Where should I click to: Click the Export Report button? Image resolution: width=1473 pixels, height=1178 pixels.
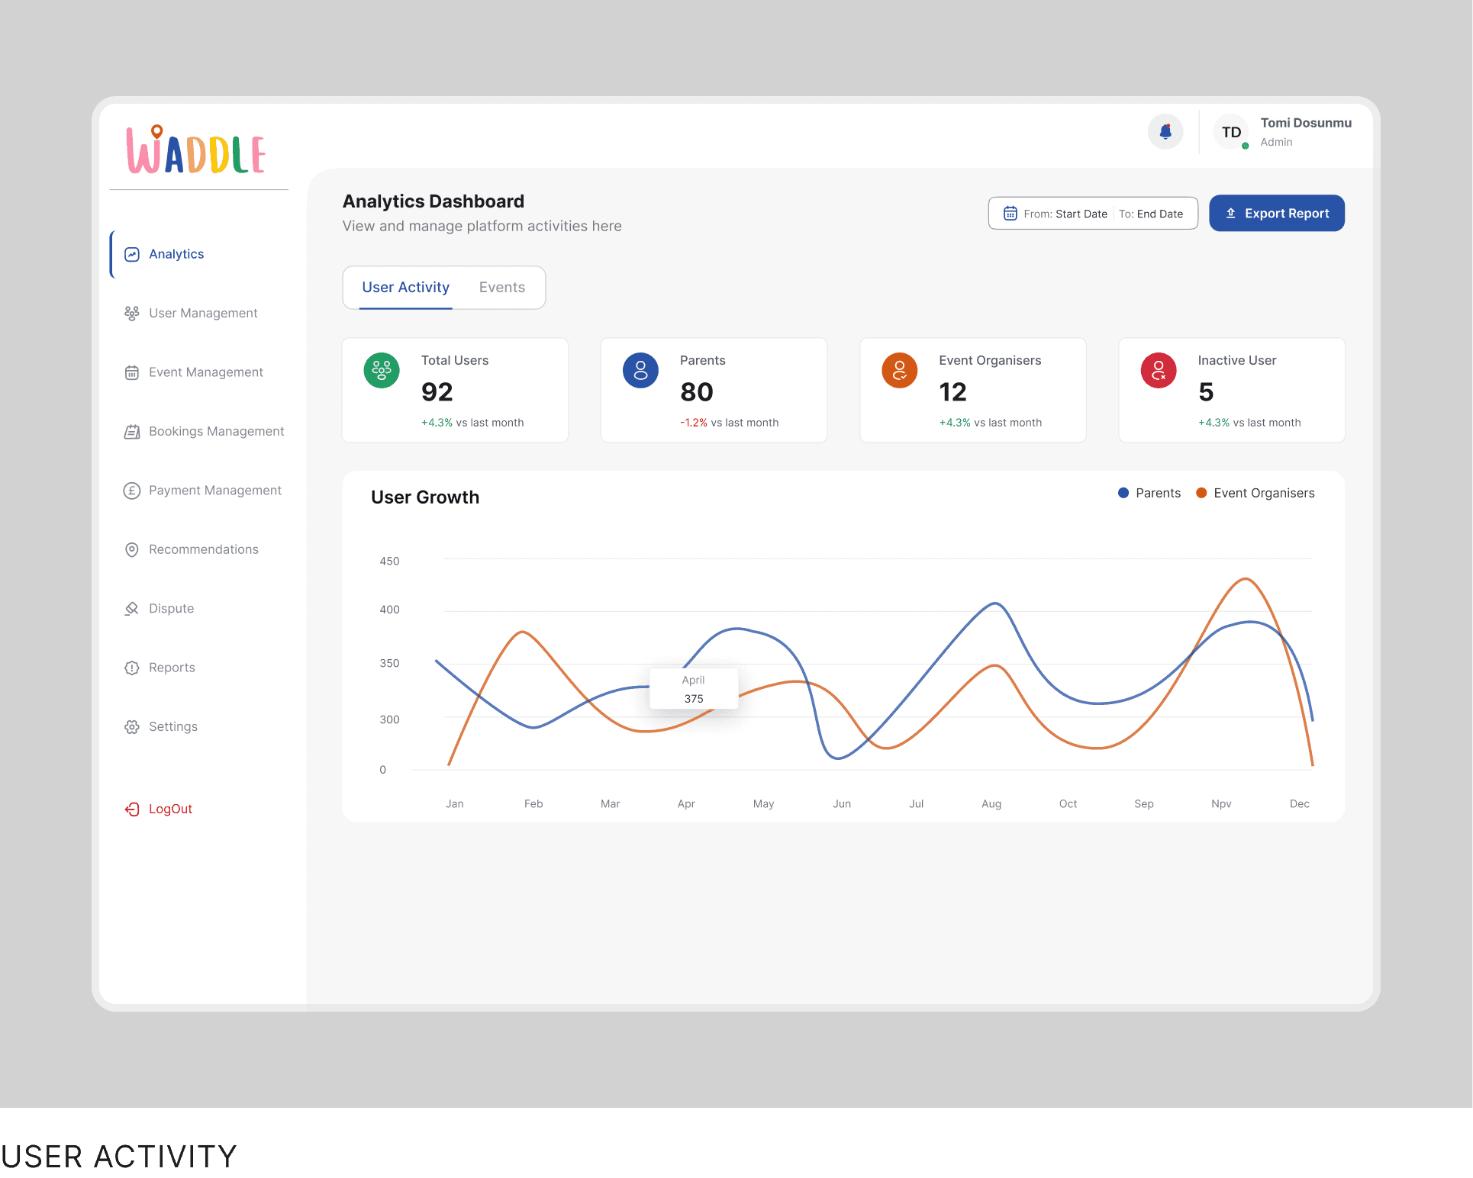pyautogui.click(x=1276, y=214)
